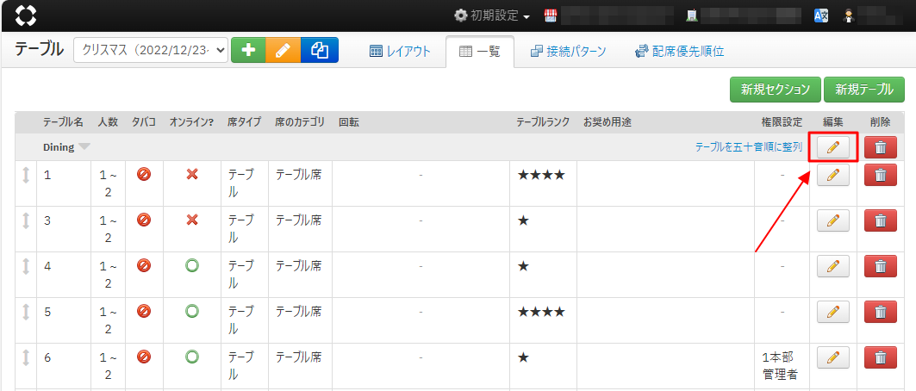Click the 新規テーブル button
Image resolution: width=916 pixels, height=391 pixels.
(x=863, y=90)
